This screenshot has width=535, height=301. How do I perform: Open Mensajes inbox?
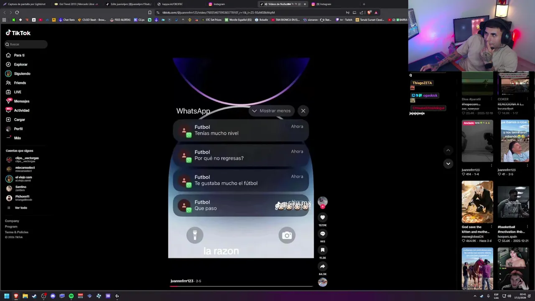18,101
